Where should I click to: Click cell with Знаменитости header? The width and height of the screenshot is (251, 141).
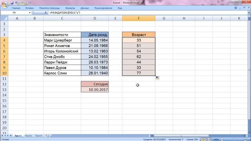[x=62, y=35]
